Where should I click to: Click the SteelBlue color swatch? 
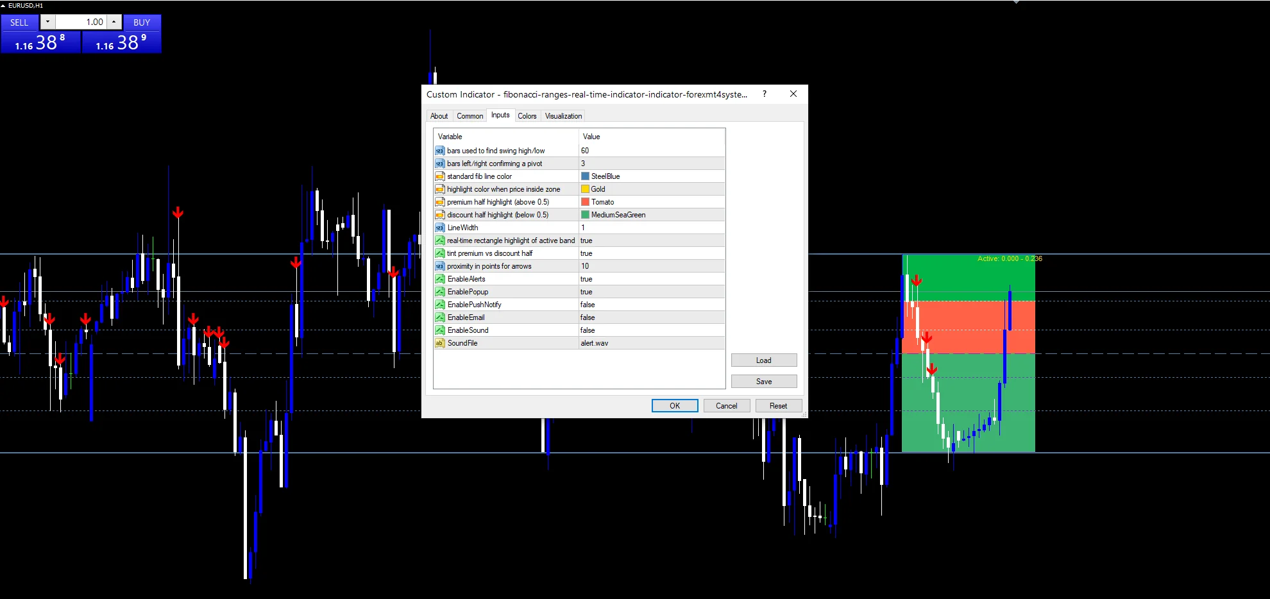585,176
